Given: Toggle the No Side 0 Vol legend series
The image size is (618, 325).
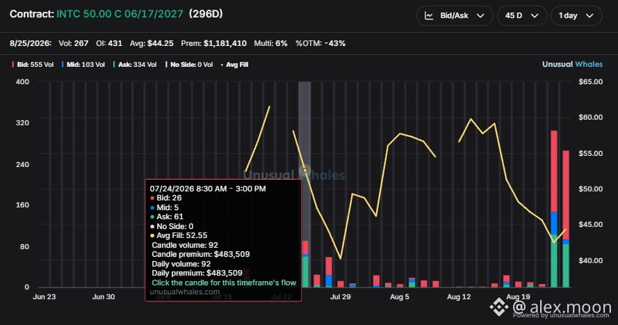Looking at the screenshot, I should pos(189,64).
